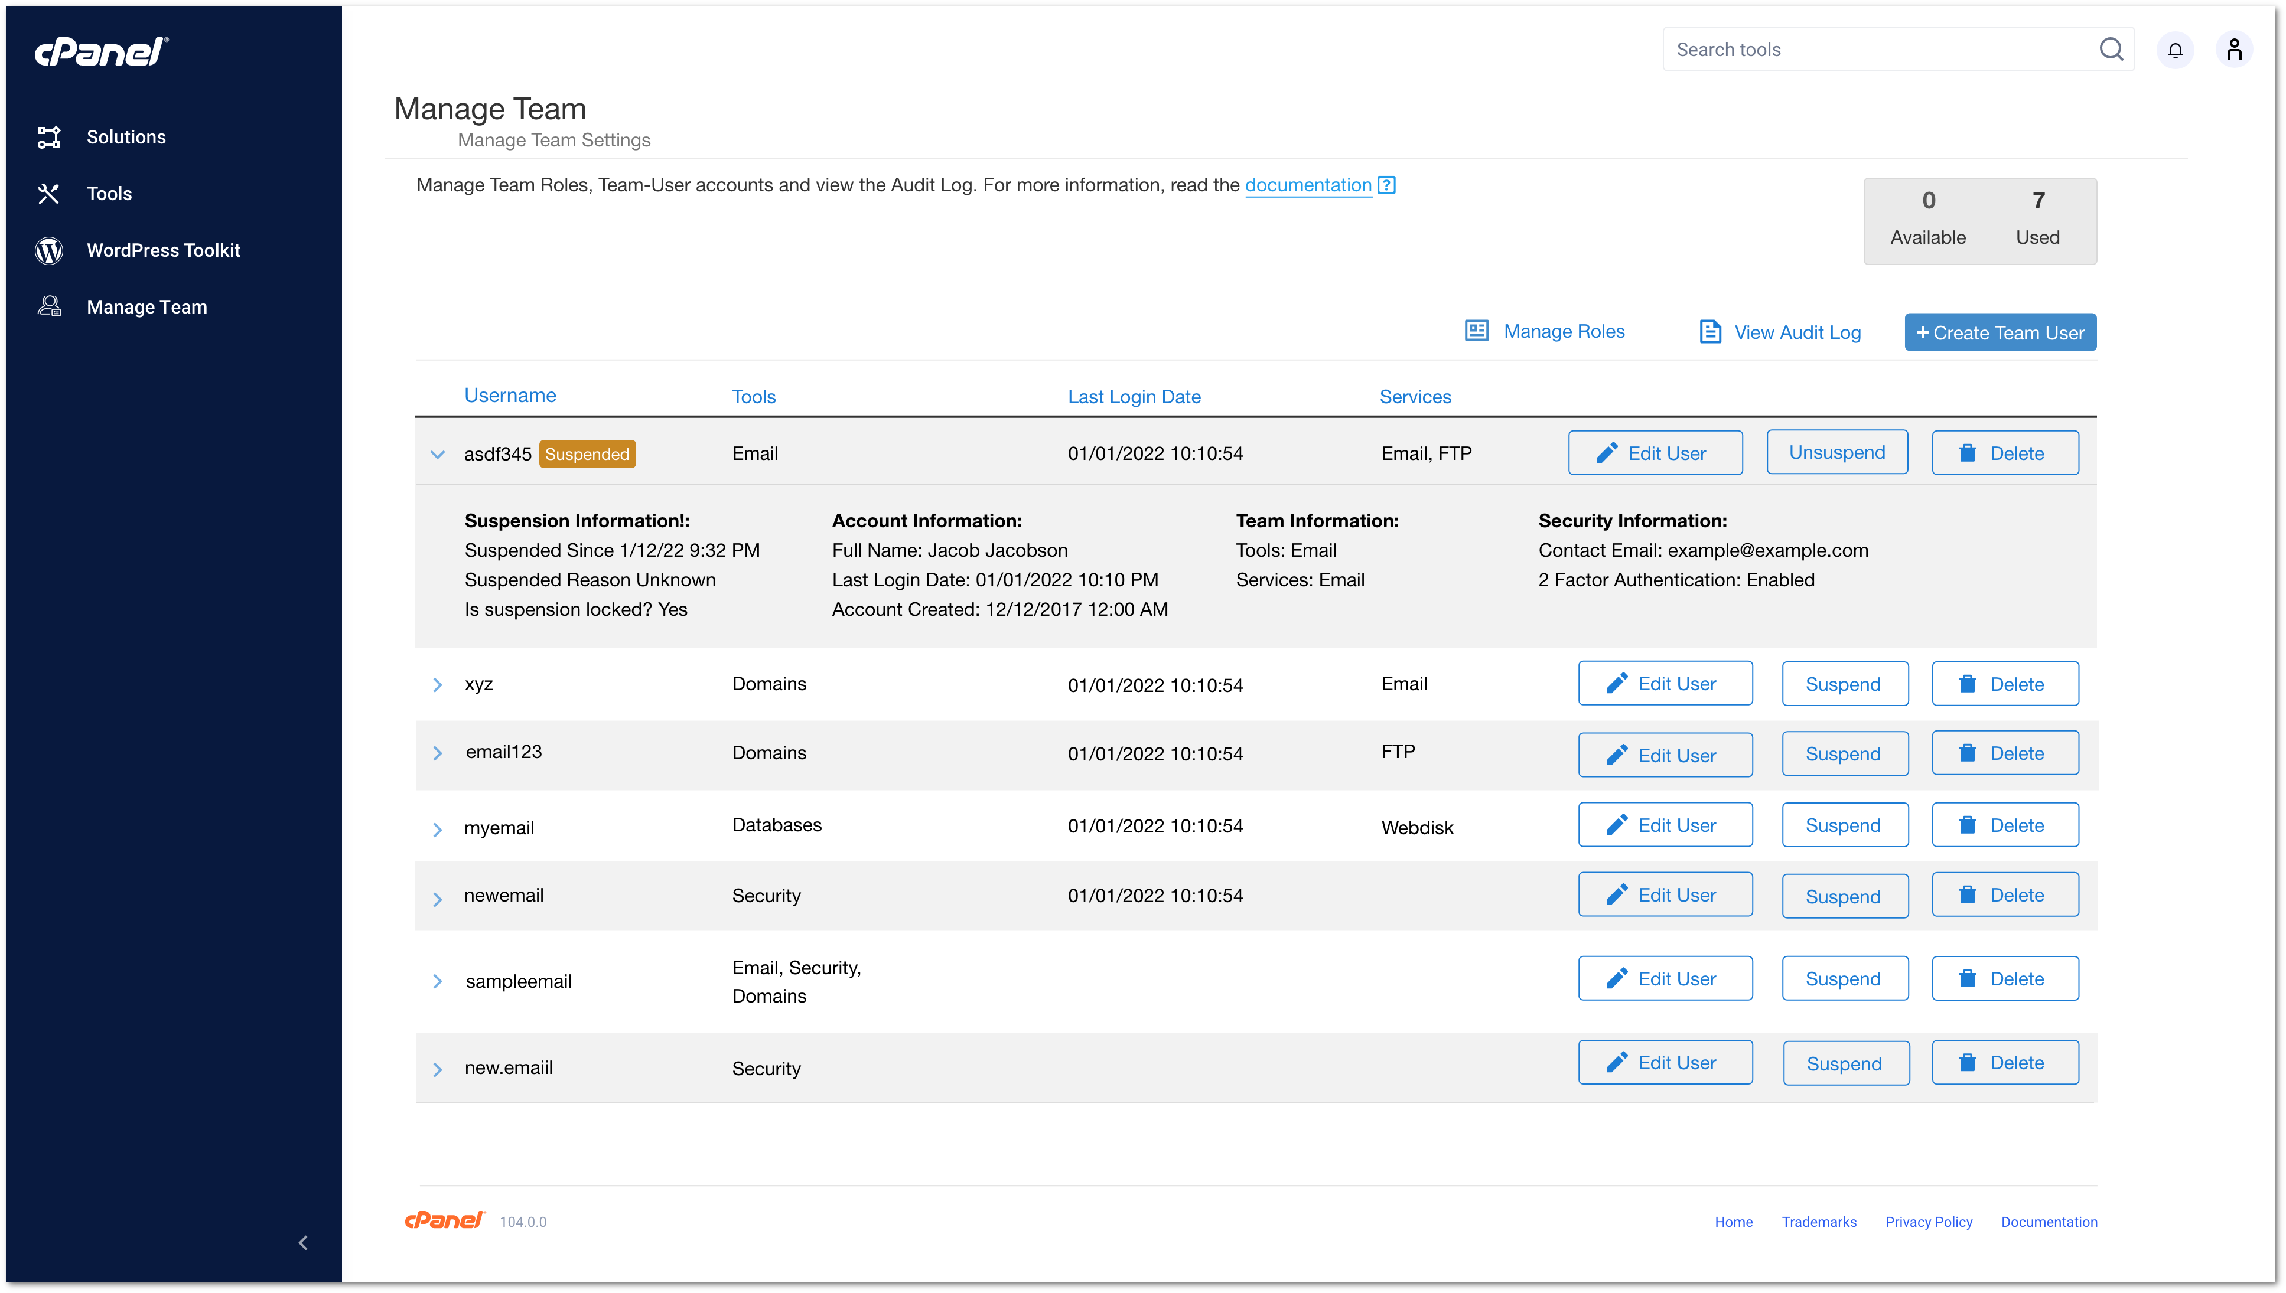Open the Tools wrench icon in the sidebar
The width and height of the screenshot is (2286, 1293).
point(49,194)
